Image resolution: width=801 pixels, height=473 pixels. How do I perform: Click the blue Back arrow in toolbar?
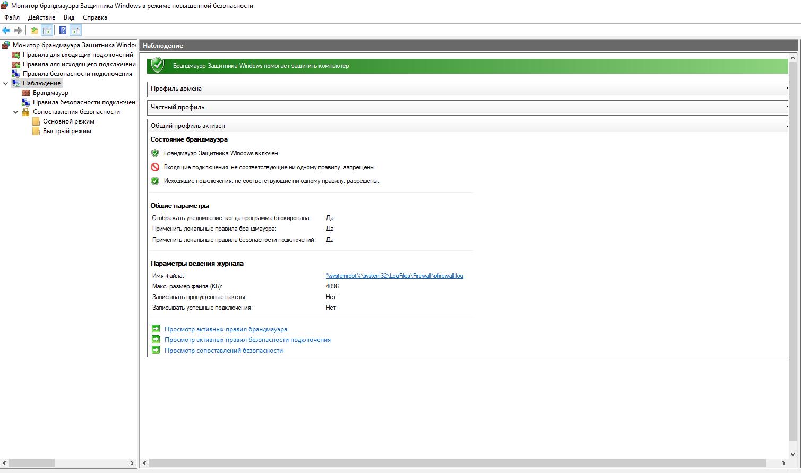pos(6,31)
